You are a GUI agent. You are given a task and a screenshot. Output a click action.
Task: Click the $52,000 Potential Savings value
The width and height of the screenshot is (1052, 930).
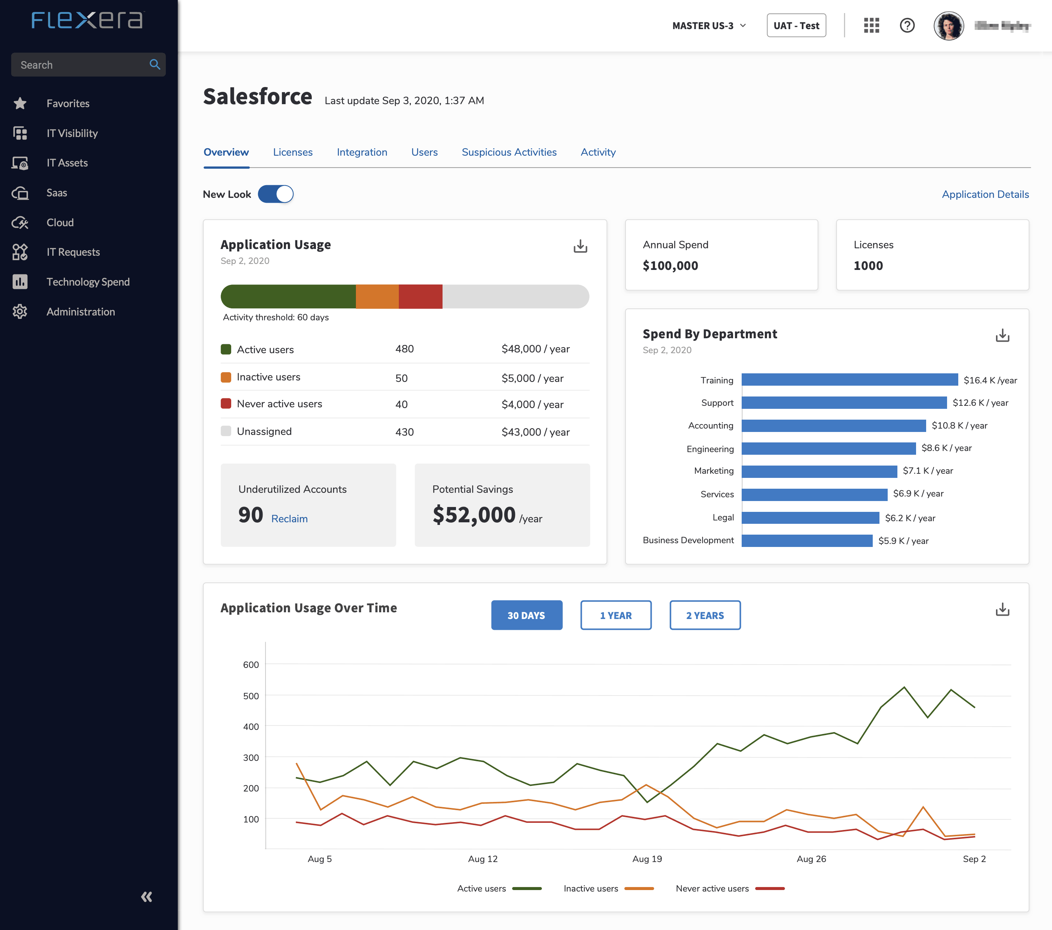(x=474, y=515)
